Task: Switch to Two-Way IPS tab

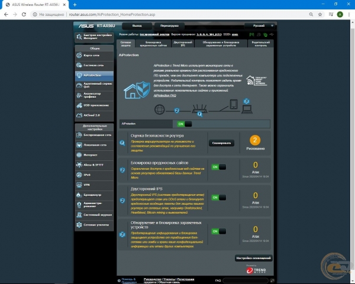Action: pyautogui.click(x=183, y=44)
